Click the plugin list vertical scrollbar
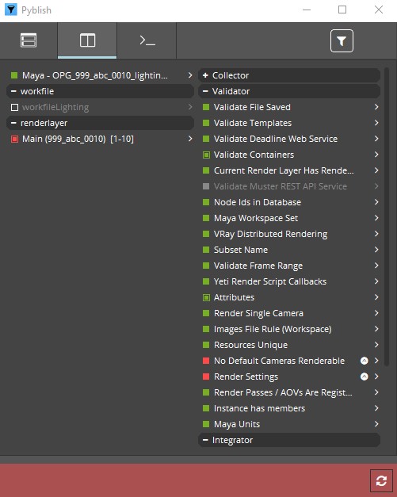 386,217
